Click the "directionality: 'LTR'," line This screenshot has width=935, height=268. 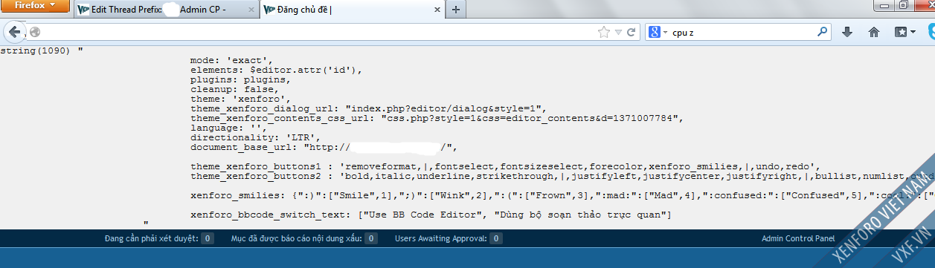click(x=256, y=137)
